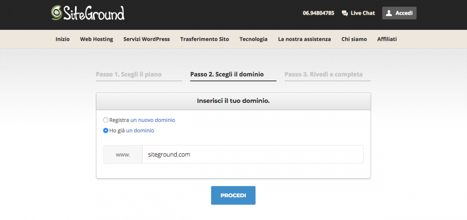Open the Web Hosting menu
This screenshot has width=467, height=220.
tap(97, 39)
